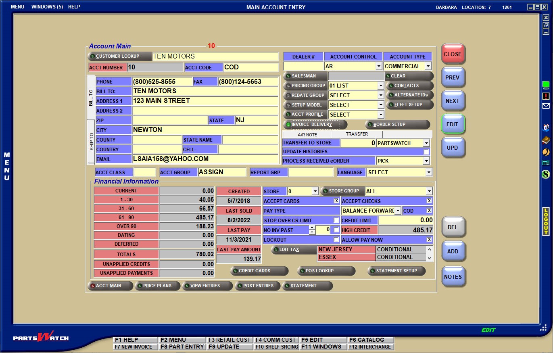Image resolution: width=553 pixels, height=353 pixels.
Task: Enable the Lockout checkbox
Action: pos(336,240)
